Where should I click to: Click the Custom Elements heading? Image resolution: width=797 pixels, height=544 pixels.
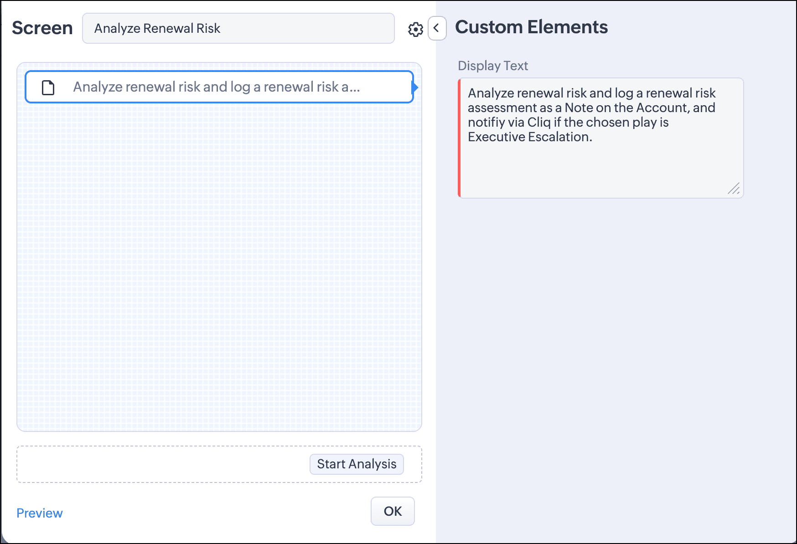coord(531,27)
